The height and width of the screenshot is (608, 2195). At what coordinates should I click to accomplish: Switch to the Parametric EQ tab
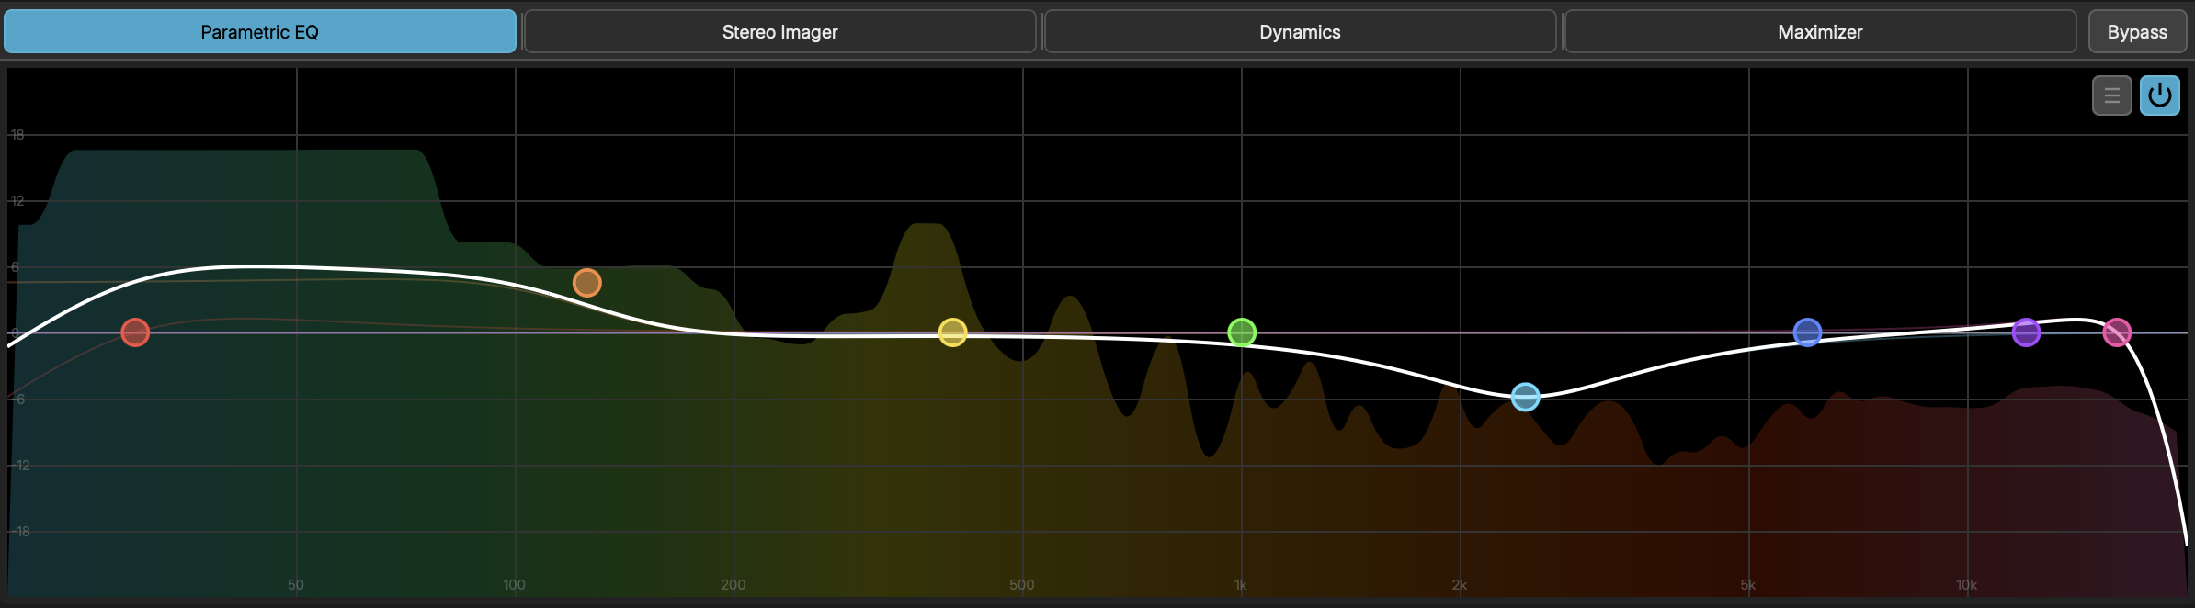click(260, 32)
